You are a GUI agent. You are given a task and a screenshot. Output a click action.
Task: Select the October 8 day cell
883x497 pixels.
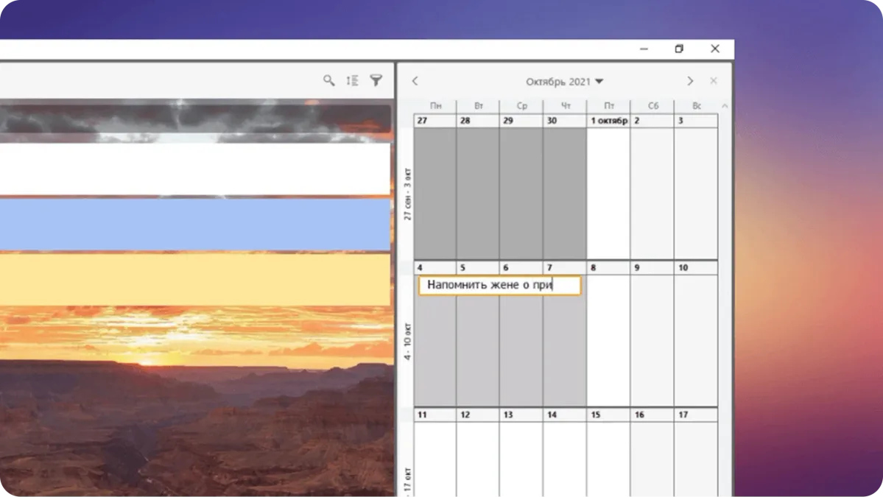pyautogui.click(x=608, y=339)
